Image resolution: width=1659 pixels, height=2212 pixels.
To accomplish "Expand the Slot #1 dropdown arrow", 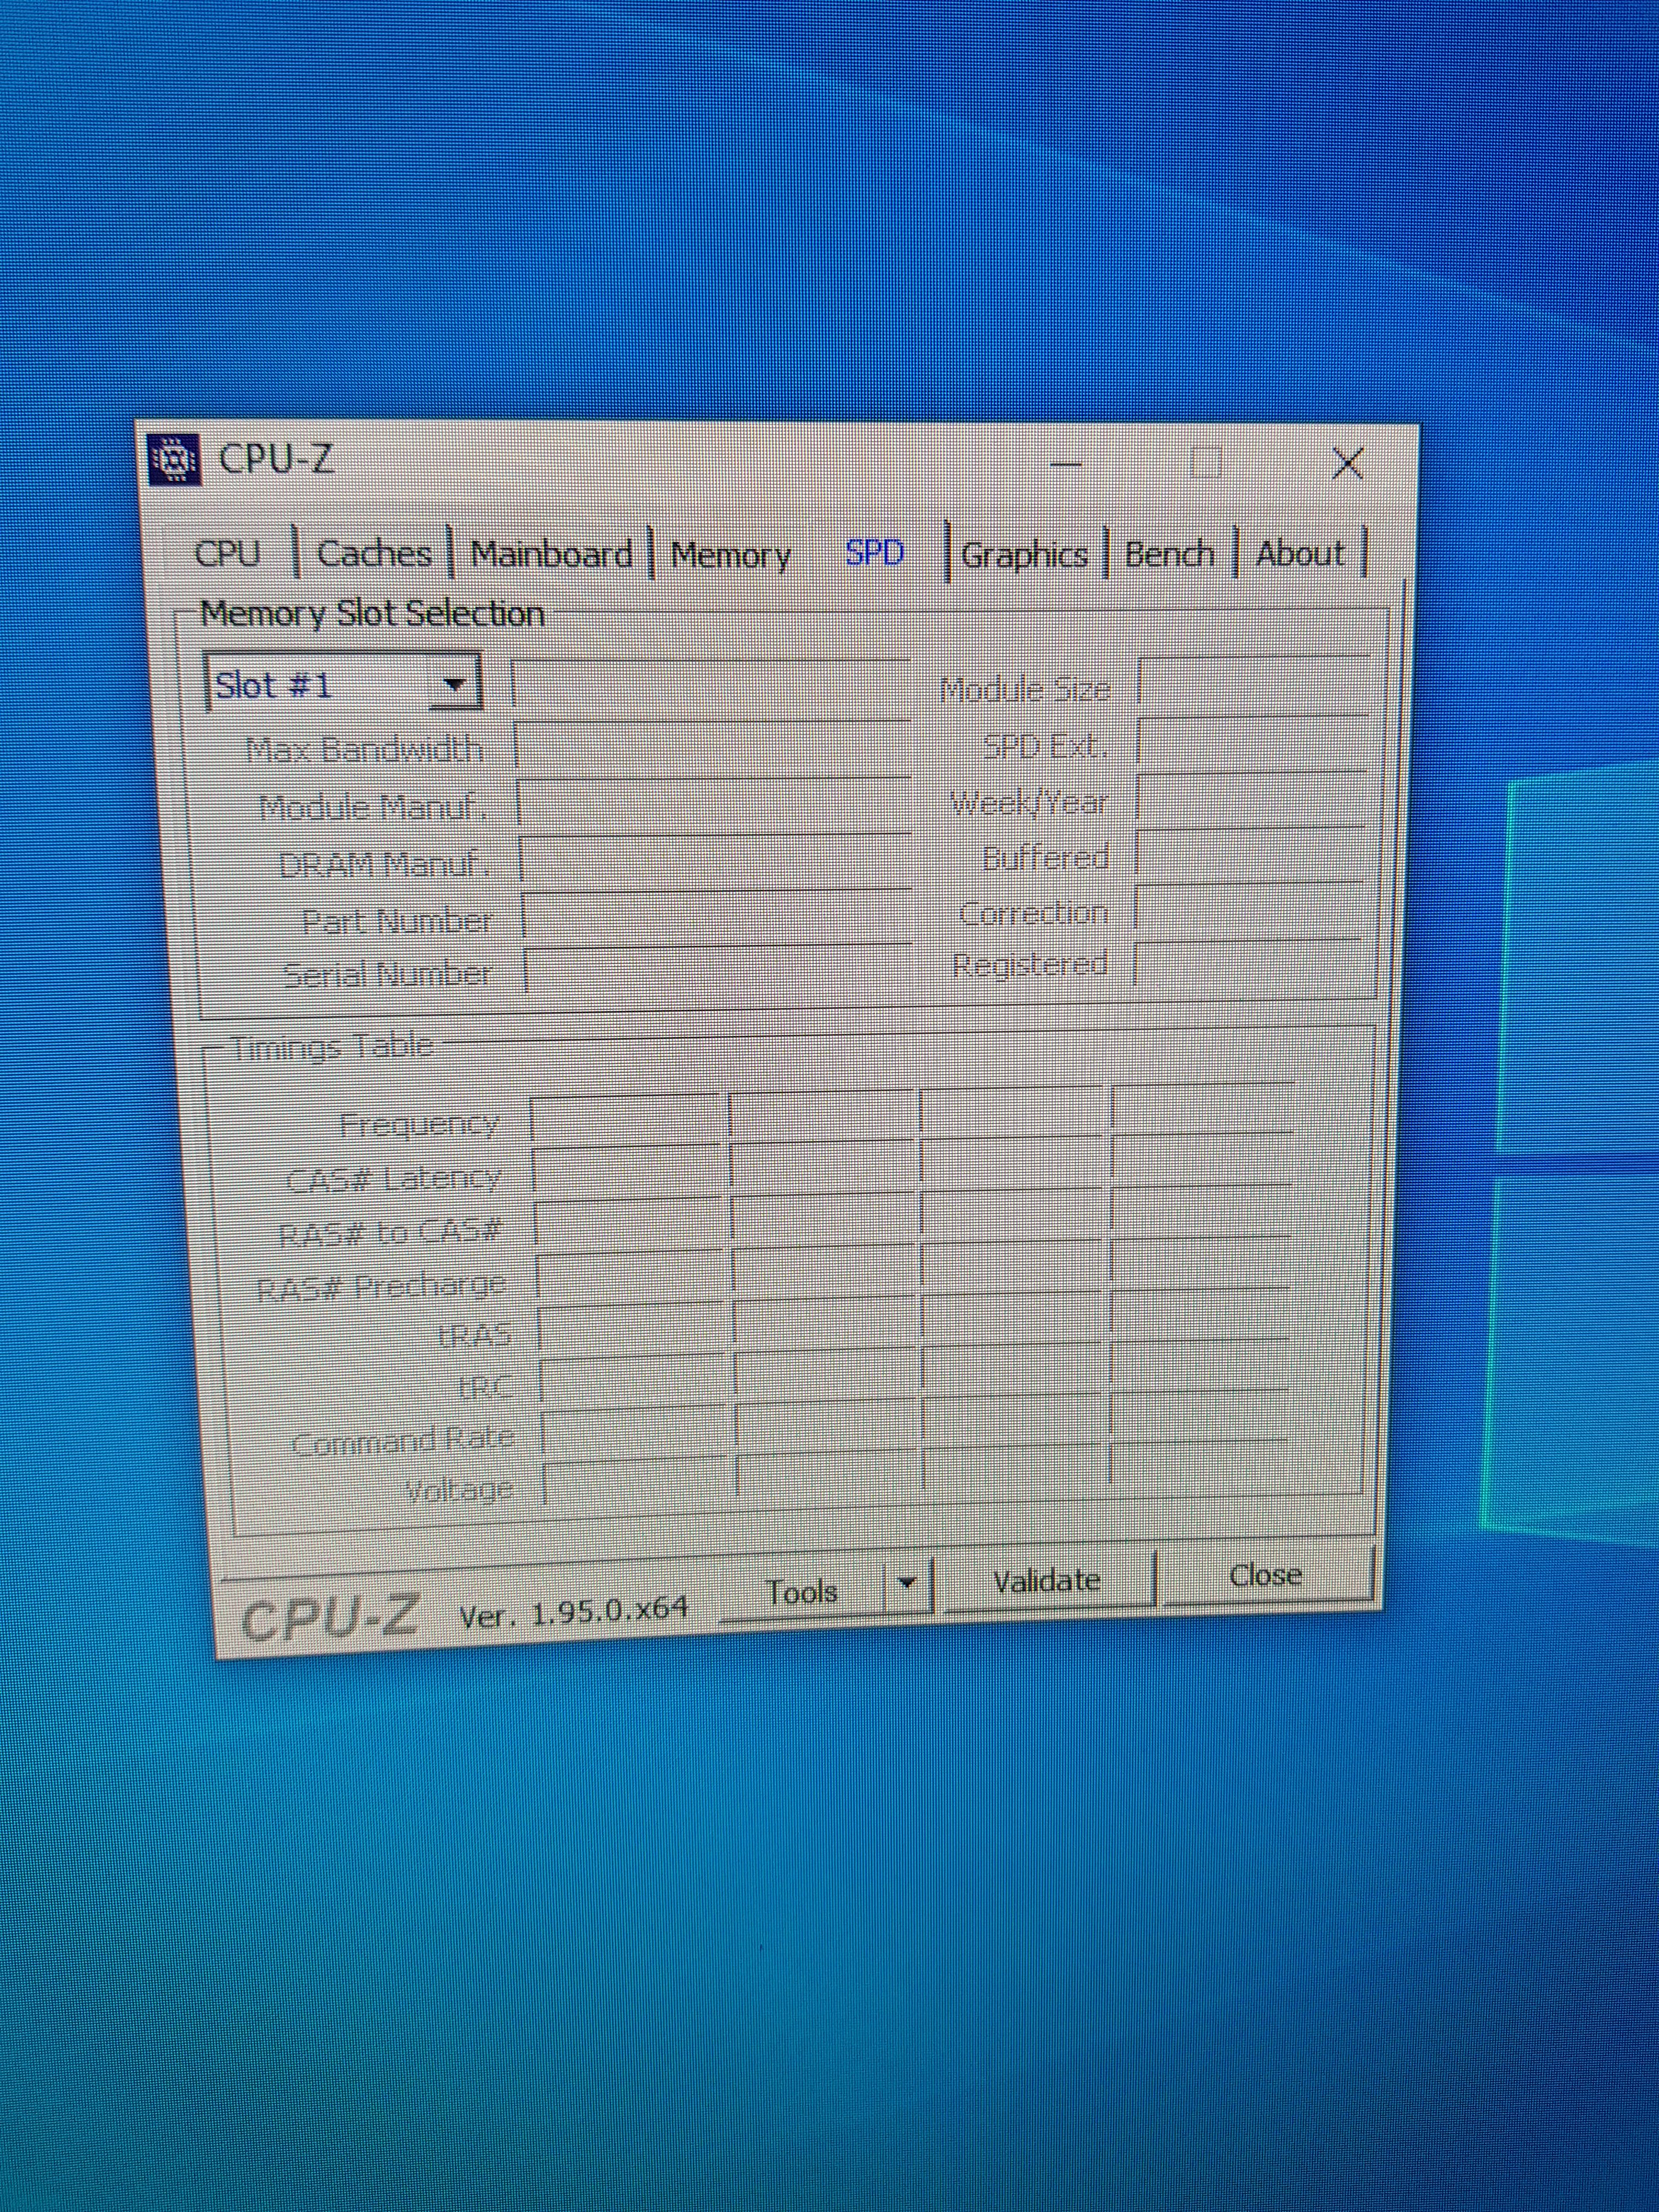I will 455,685.
